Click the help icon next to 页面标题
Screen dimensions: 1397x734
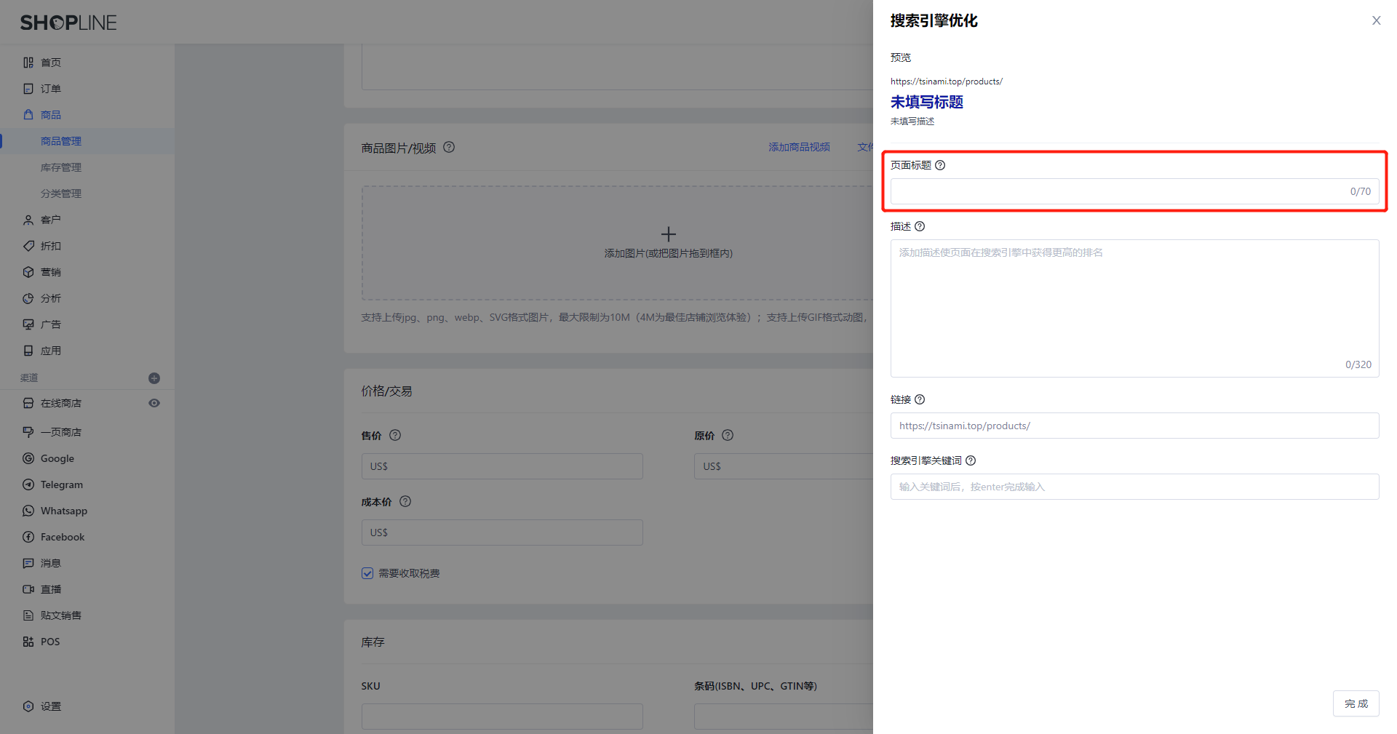click(x=940, y=165)
